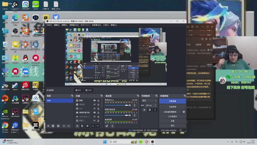The image size is (257, 145).
Task: Open source properties gear in Sources toolbar
Action: tap(87, 126)
